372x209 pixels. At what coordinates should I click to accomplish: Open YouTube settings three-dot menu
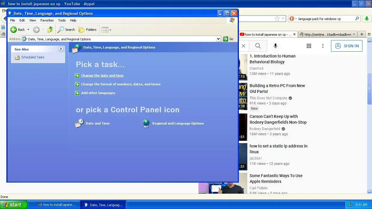[x=323, y=46]
